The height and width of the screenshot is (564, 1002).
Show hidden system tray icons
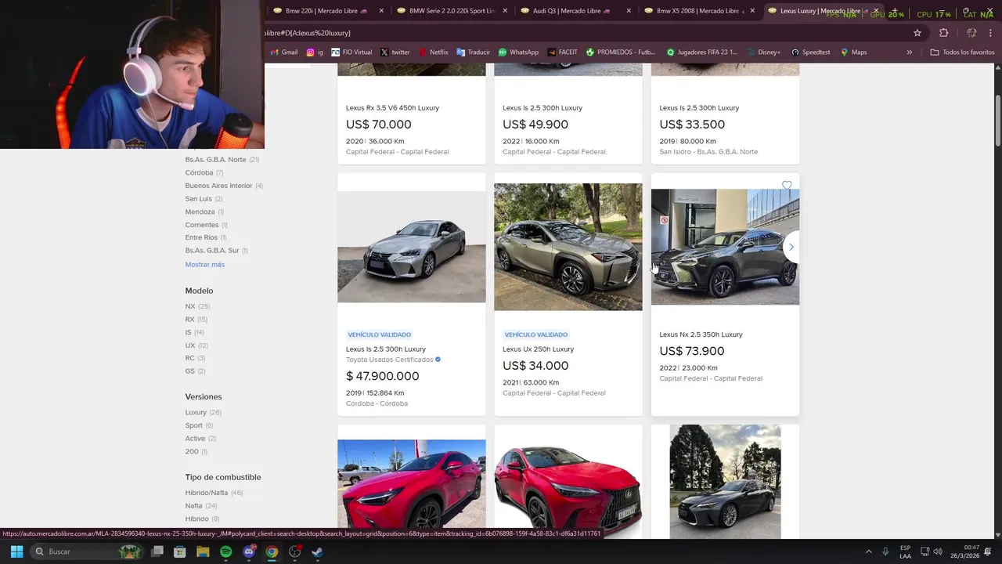[x=868, y=551]
